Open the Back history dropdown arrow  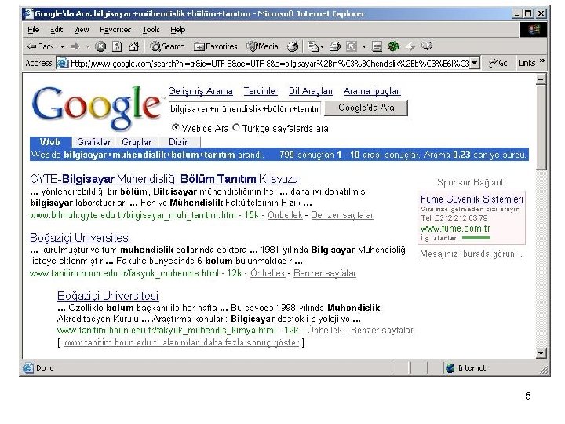click(62, 46)
